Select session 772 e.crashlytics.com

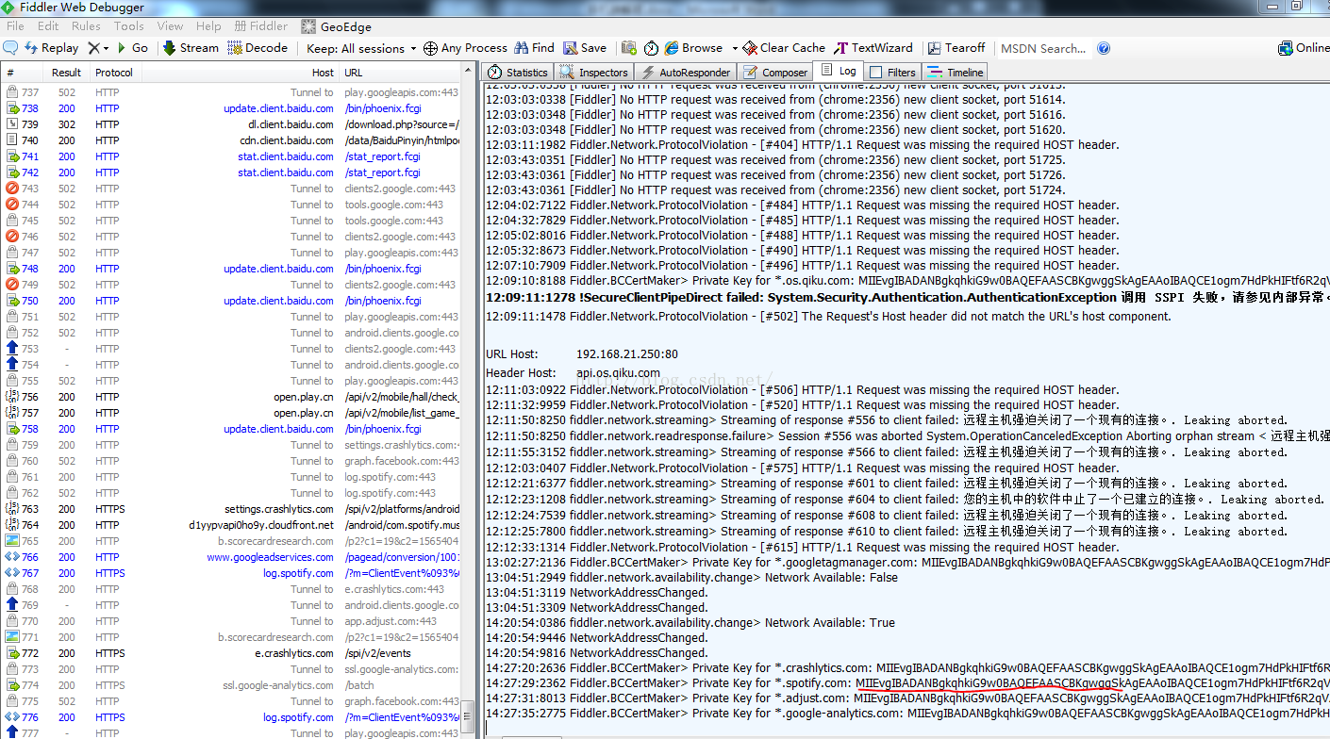point(231,653)
